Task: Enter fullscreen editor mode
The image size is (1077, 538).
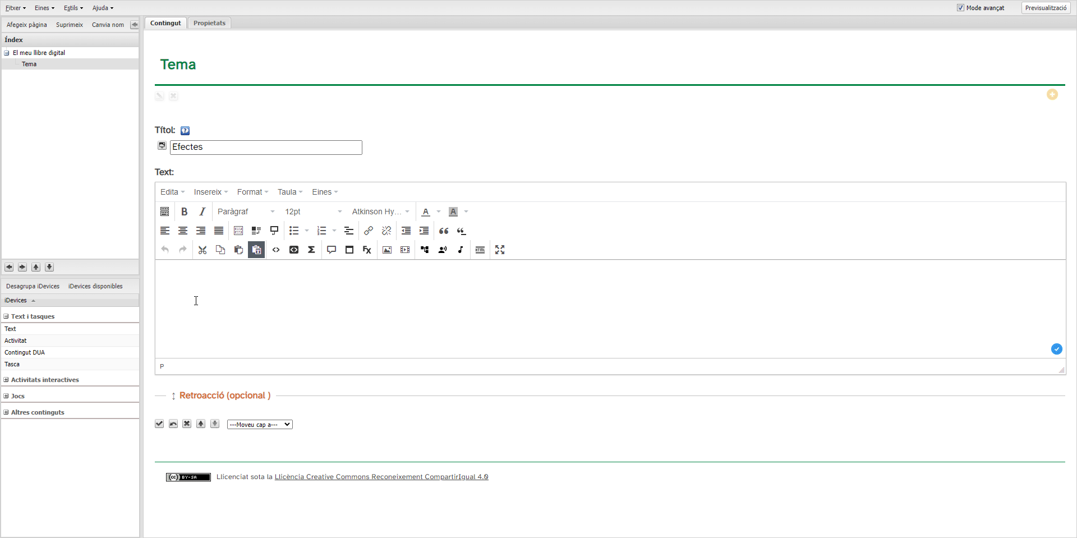Action: (x=500, y=250)
